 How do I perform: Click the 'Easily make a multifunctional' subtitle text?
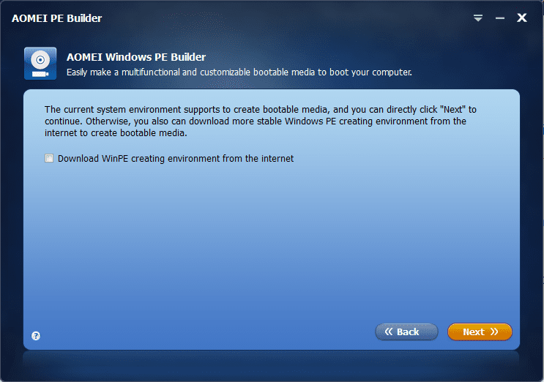(239, 72)
